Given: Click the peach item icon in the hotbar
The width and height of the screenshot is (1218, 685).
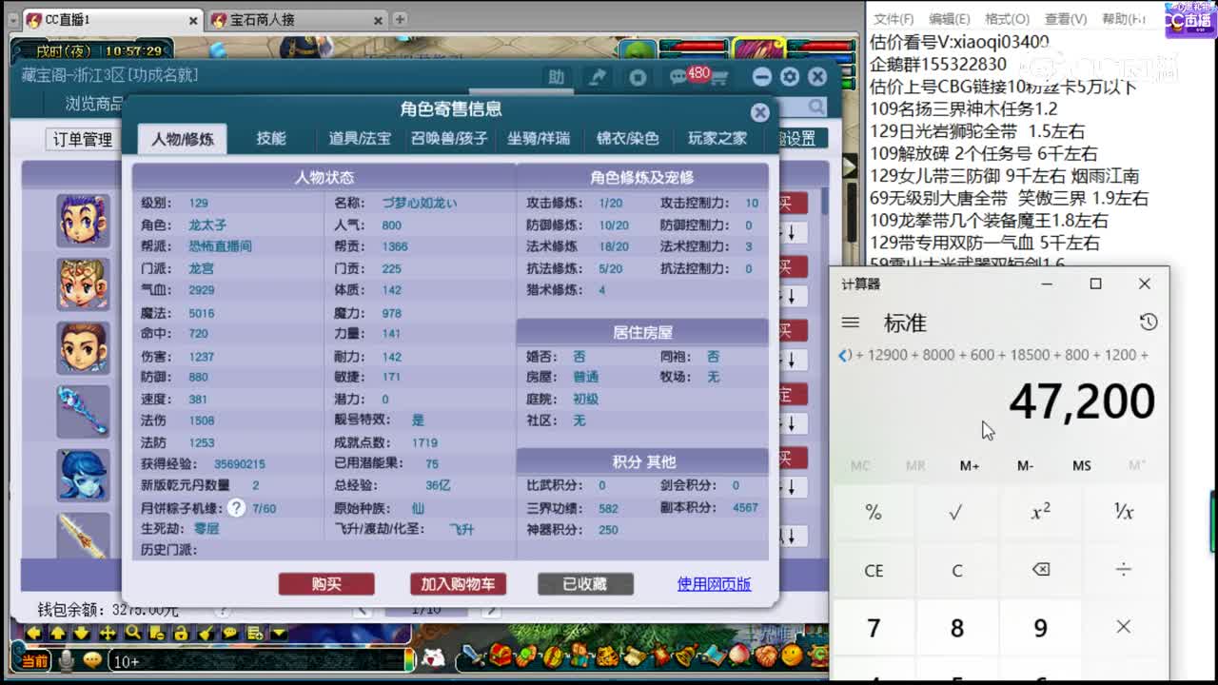Looking at the screenshot, I should pos(738,656).
